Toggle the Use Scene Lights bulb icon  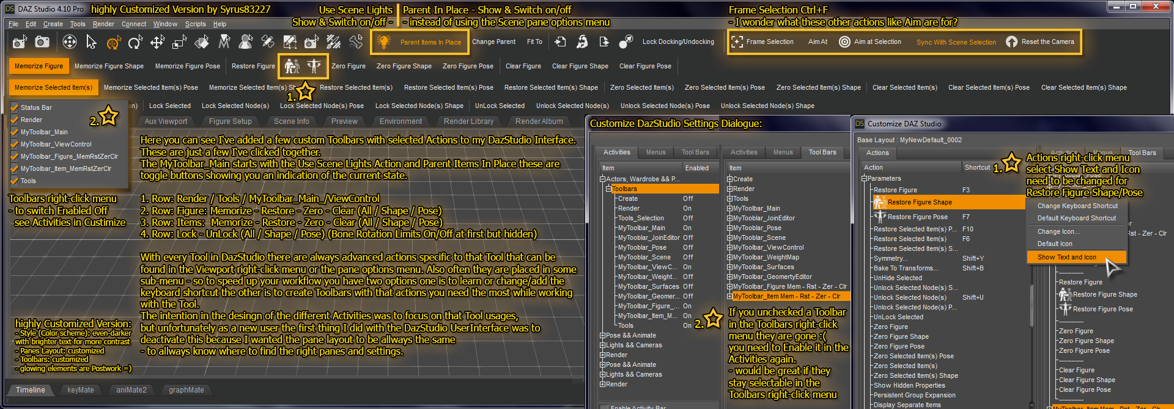click(x=384, y=42)
